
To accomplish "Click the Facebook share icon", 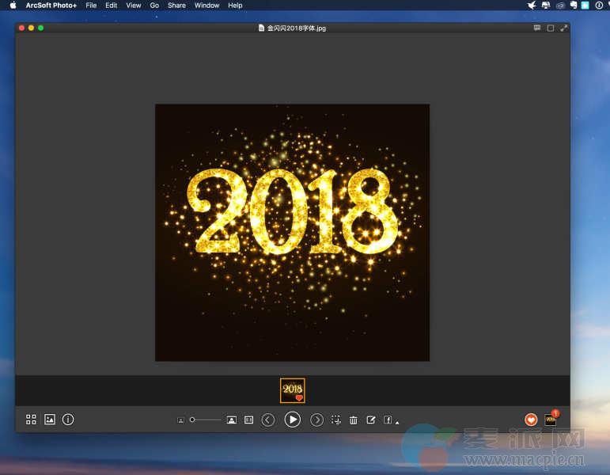I will pos(388,420).
